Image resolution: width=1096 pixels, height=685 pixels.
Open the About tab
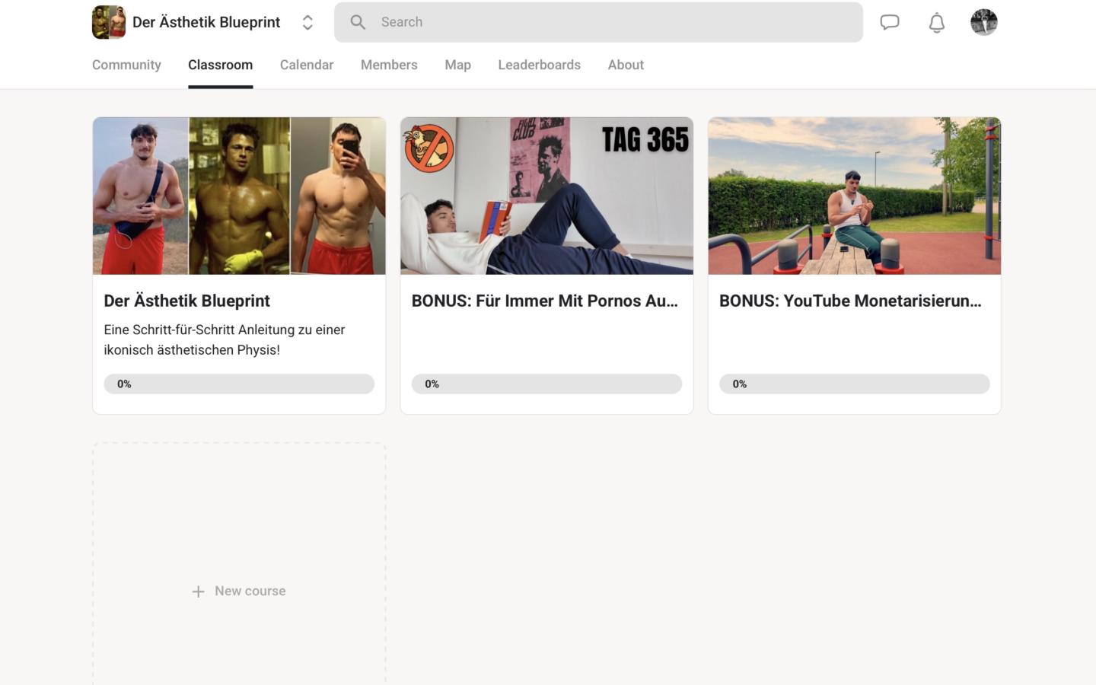(626, 65)
